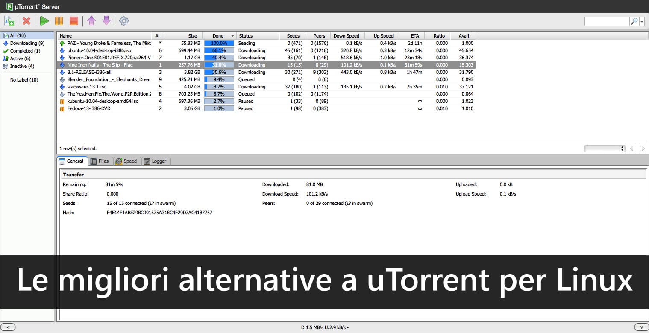Screen dimensions: 649x333
Task: Pause the selected torrent
Action: click(x=59, y=20)
